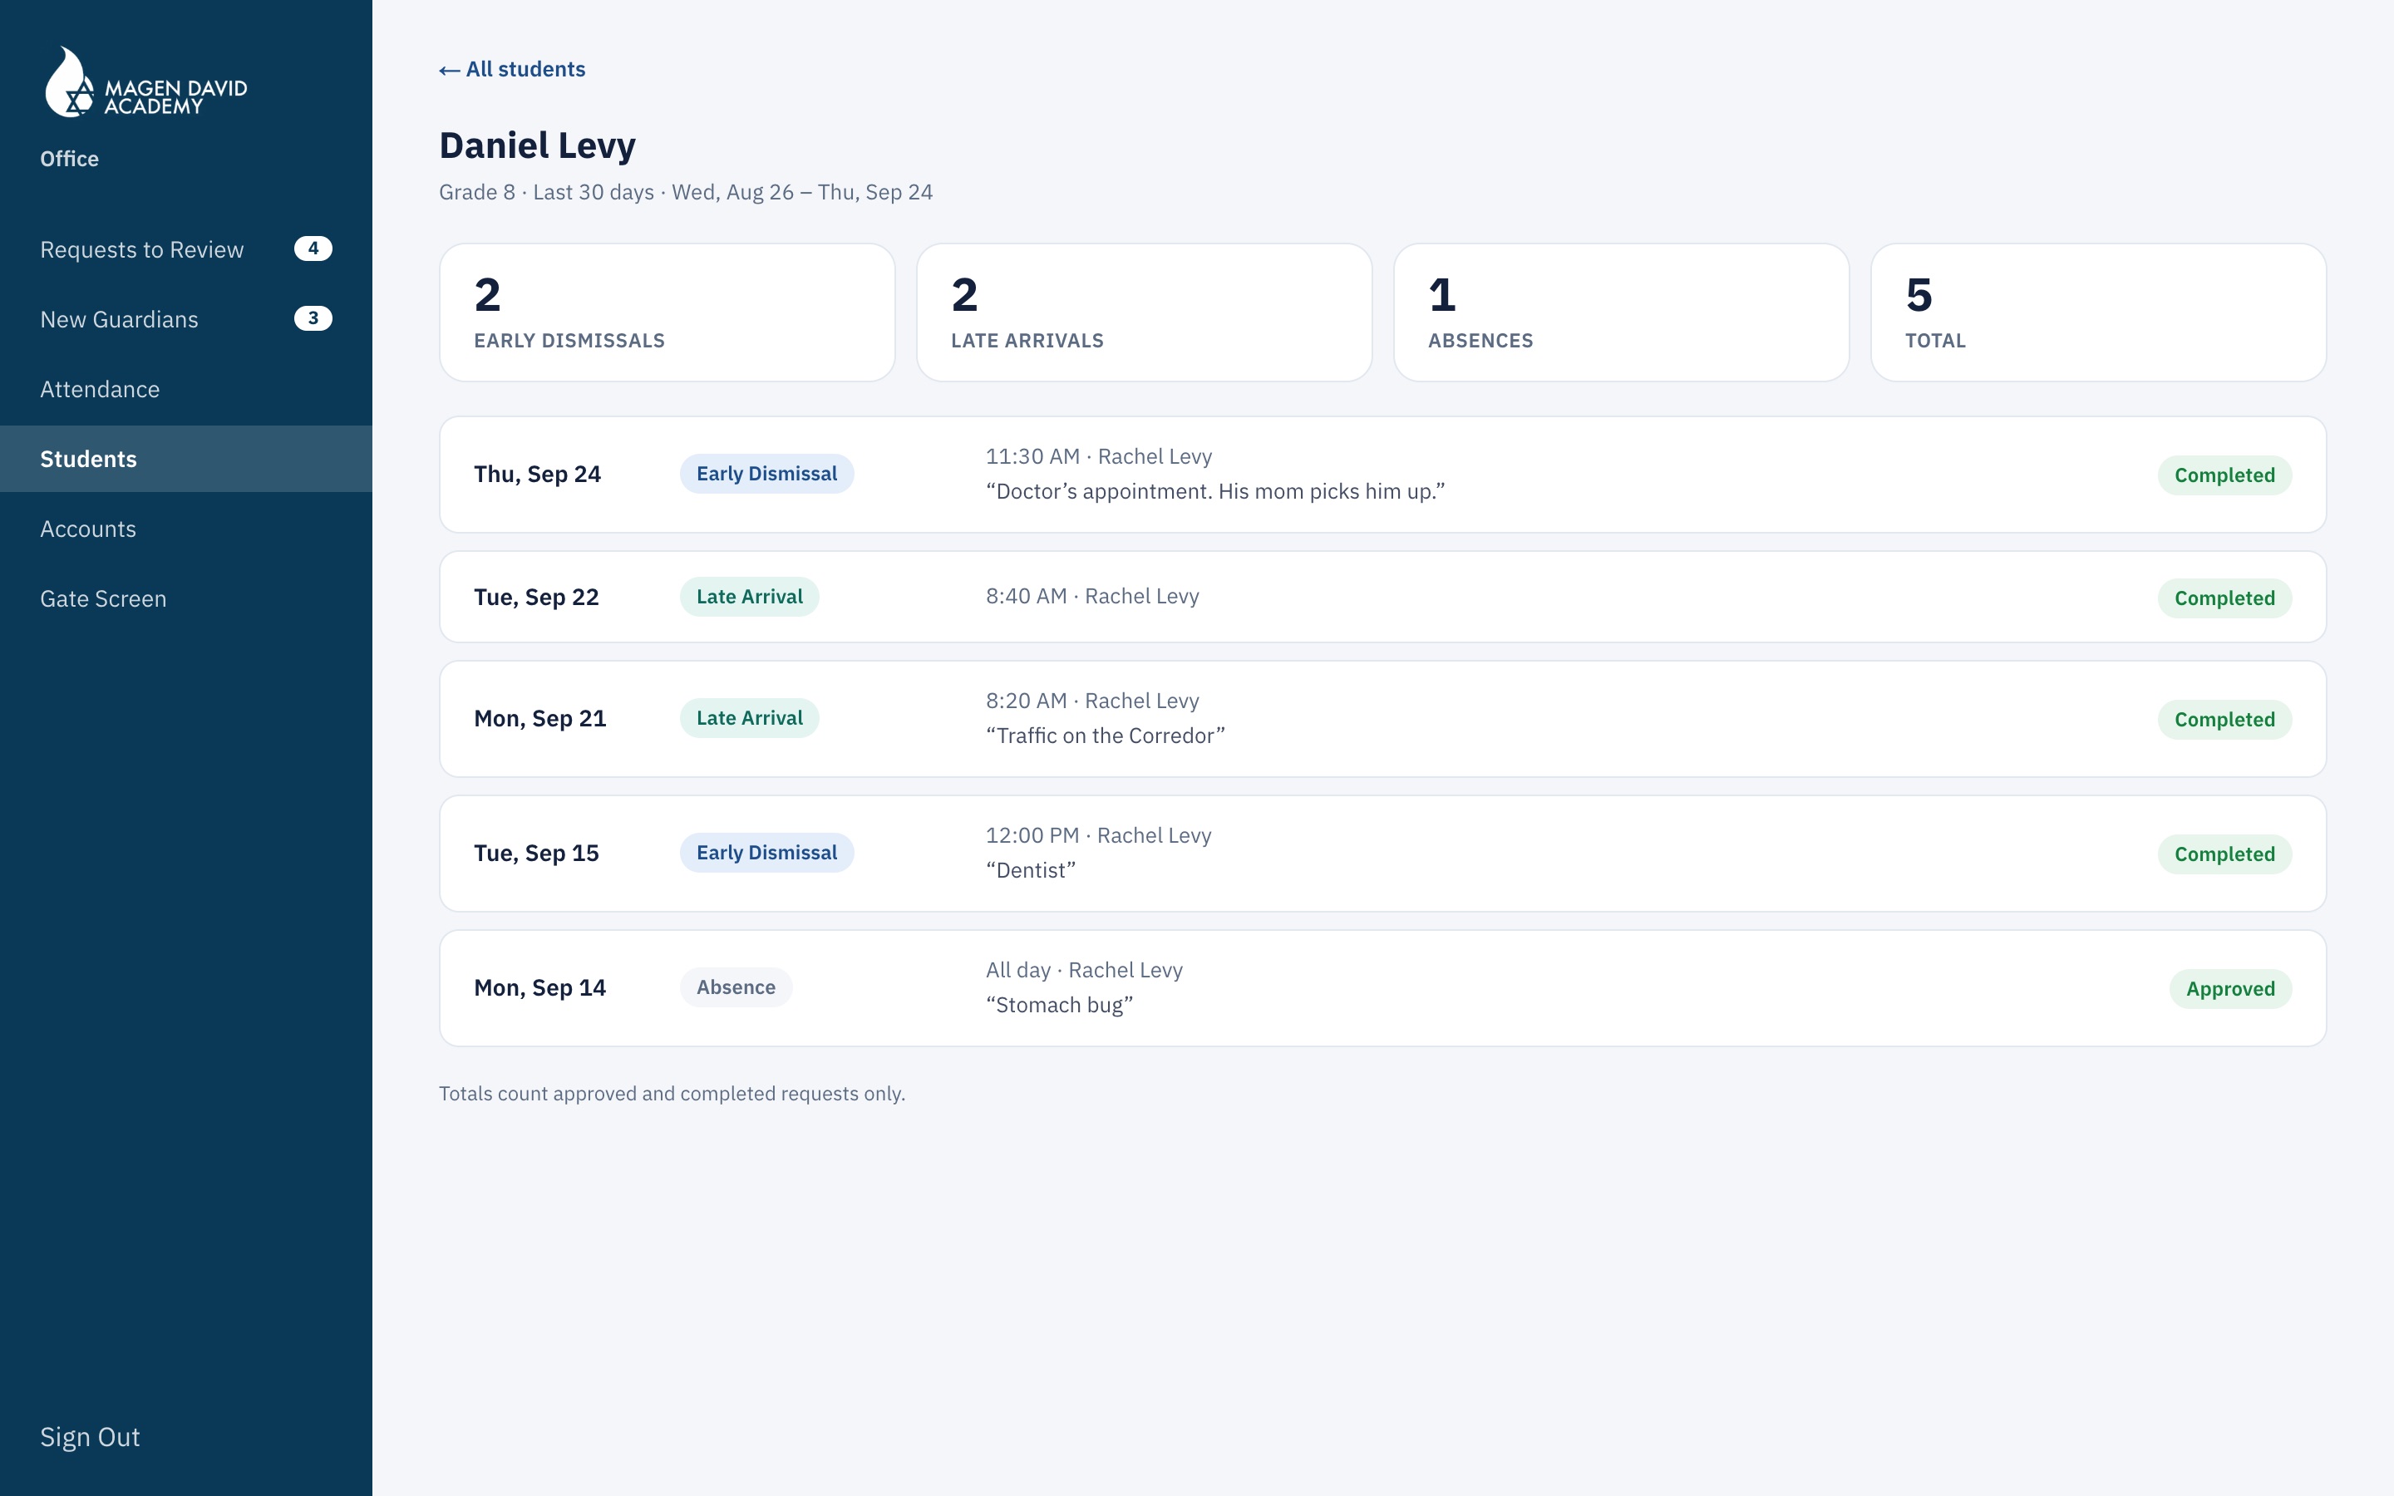
Task: Click the date Mon, Sep 21
Action: pos(540,718)
